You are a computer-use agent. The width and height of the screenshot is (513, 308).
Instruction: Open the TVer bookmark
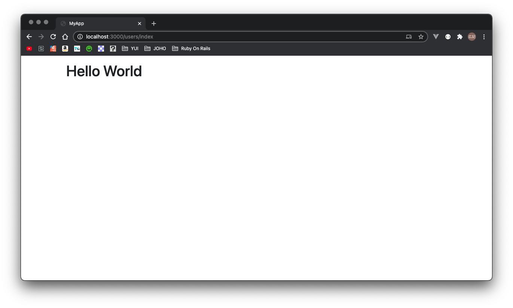point(77,48)
